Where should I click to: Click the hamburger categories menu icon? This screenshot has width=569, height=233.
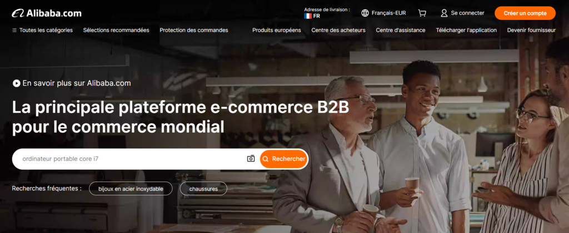click(x=14, y=31)
